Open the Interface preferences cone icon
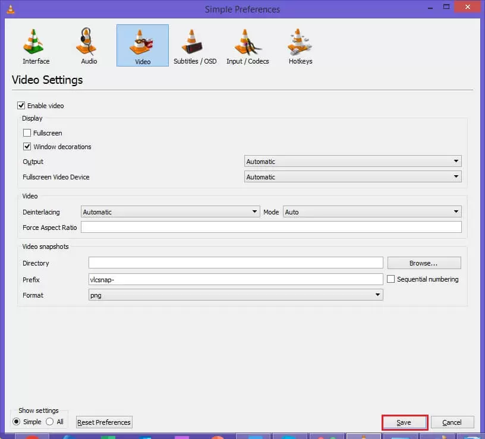485x439 pixels. pyautogui.click(x=33, y=42)
